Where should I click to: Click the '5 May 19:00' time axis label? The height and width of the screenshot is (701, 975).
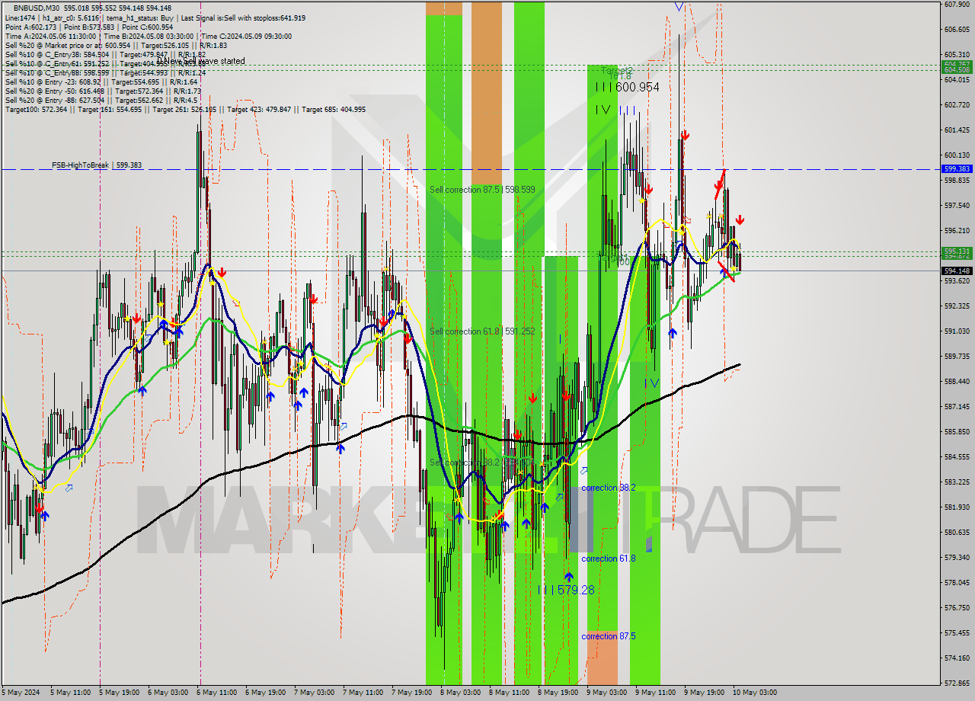click(119, 693)
